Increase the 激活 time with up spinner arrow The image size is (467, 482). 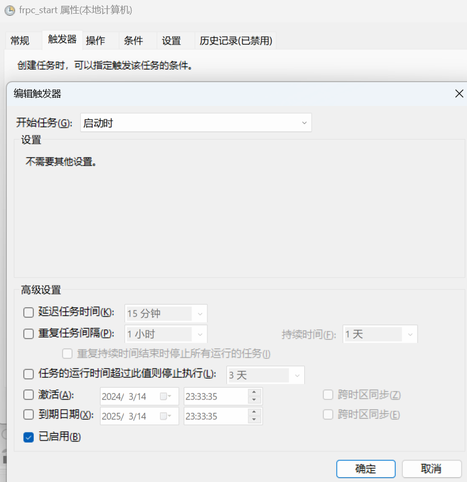pos(255,392)
